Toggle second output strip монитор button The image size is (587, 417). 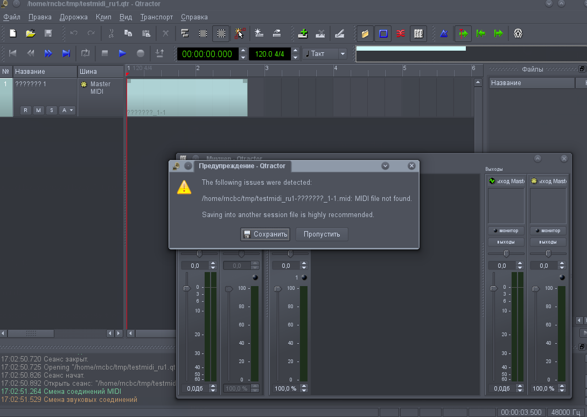click(x=548, y=231)
